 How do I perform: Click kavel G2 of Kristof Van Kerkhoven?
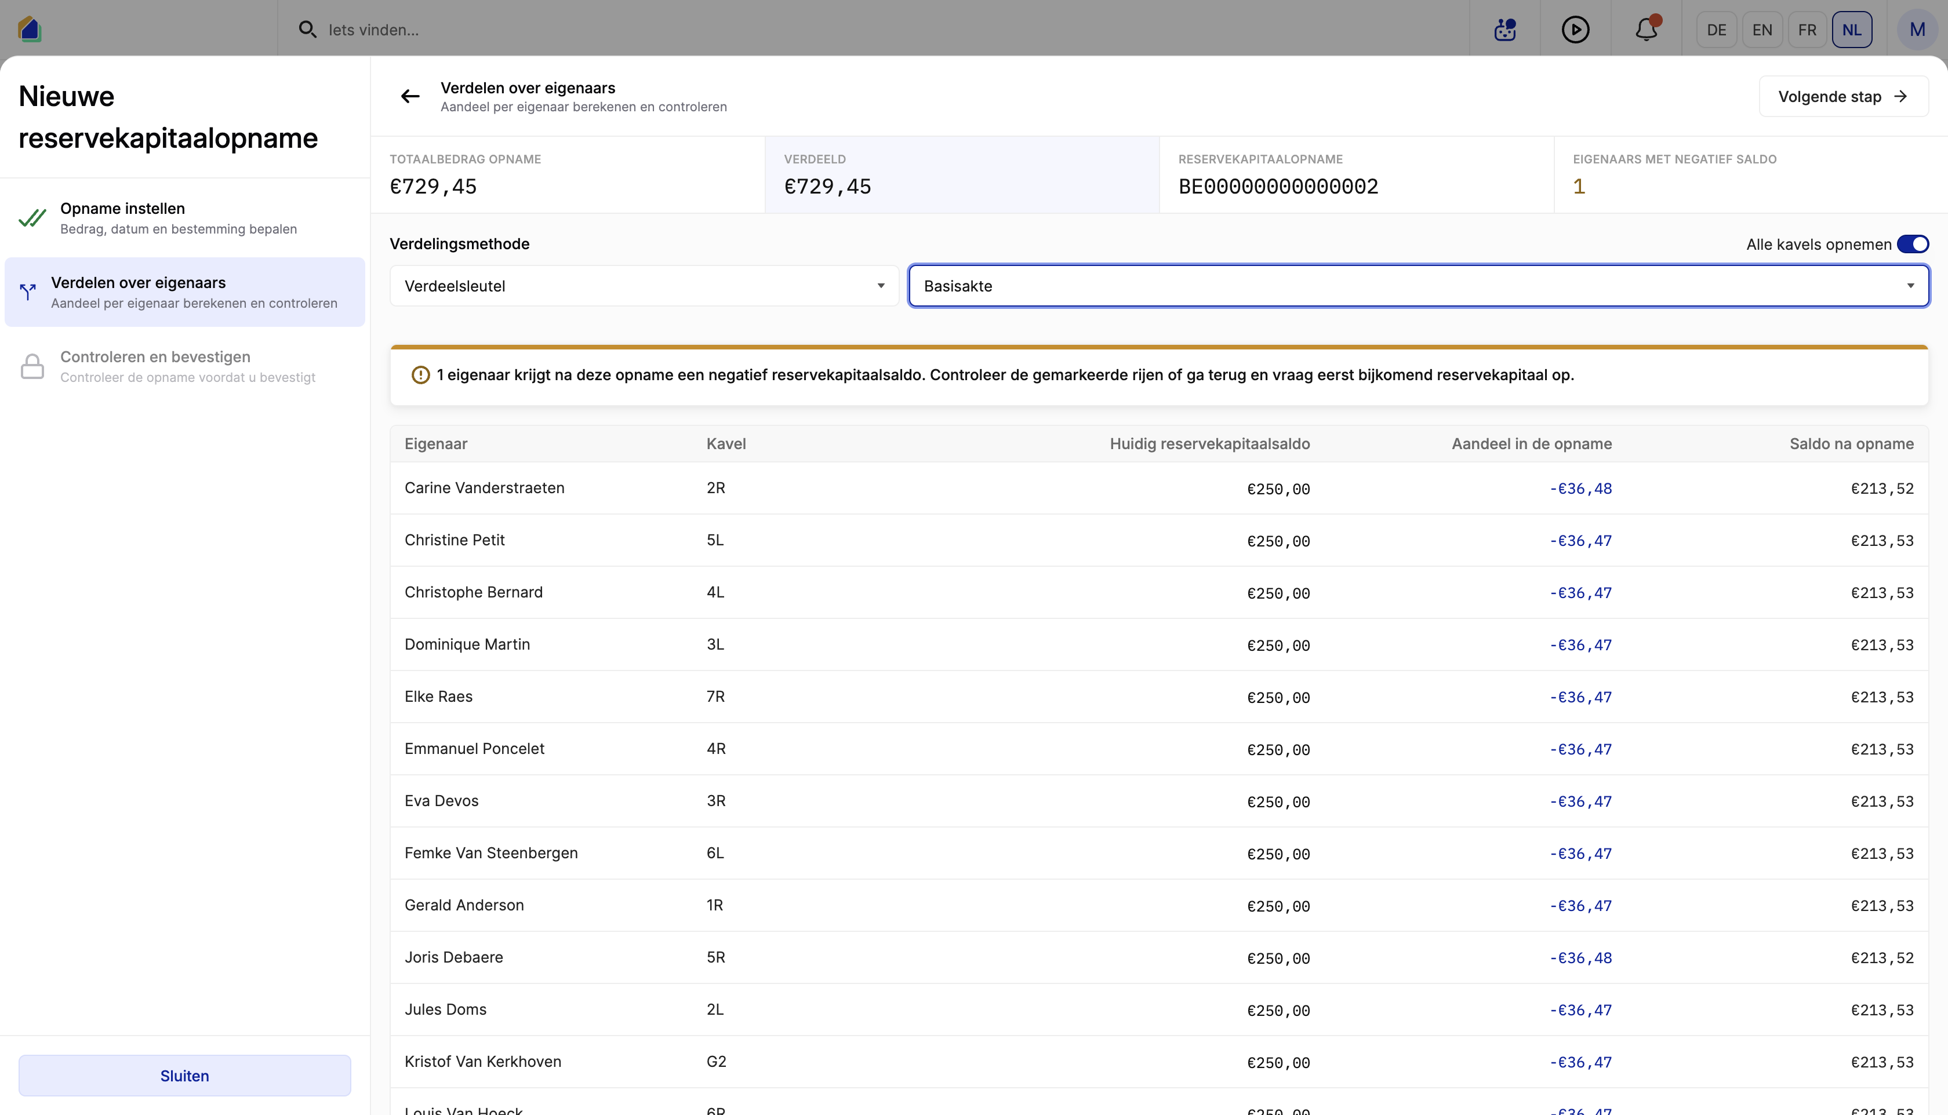[x=716, y=1062]
